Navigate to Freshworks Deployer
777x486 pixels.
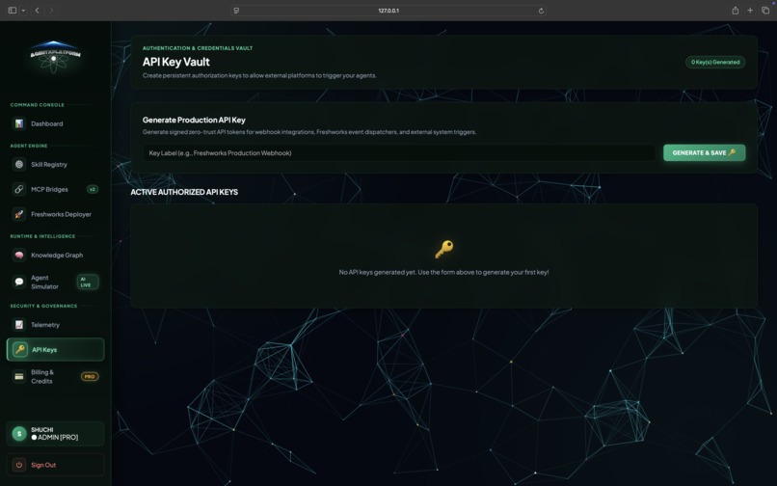coord(56,214)
